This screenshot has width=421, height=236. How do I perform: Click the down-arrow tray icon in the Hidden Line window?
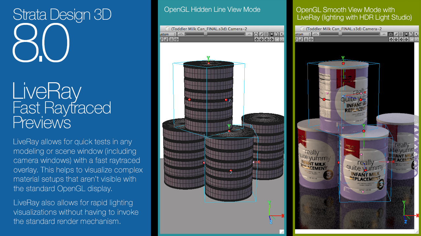pyautogui.click(x=176, y=39)
